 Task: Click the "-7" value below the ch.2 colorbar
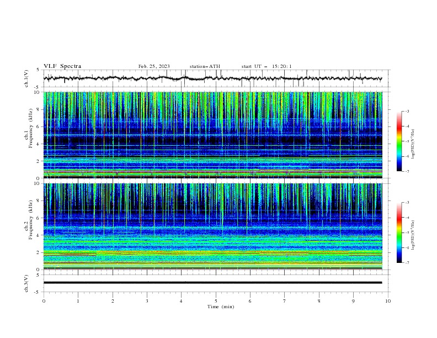coord(407,263)
